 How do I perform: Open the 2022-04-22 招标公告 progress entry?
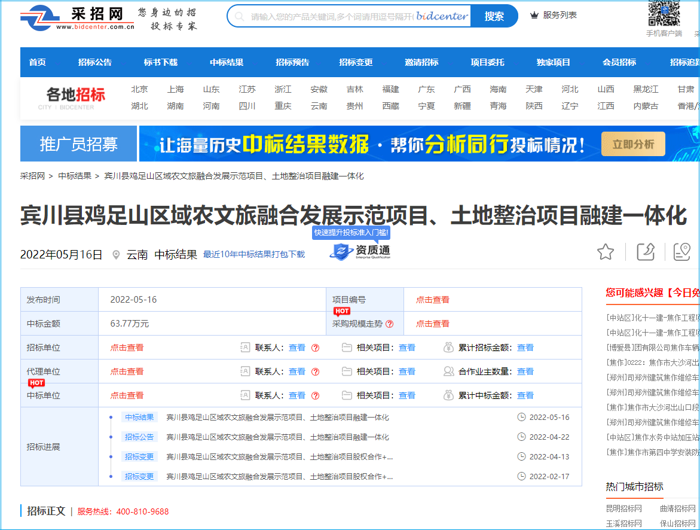pos(277,437)
